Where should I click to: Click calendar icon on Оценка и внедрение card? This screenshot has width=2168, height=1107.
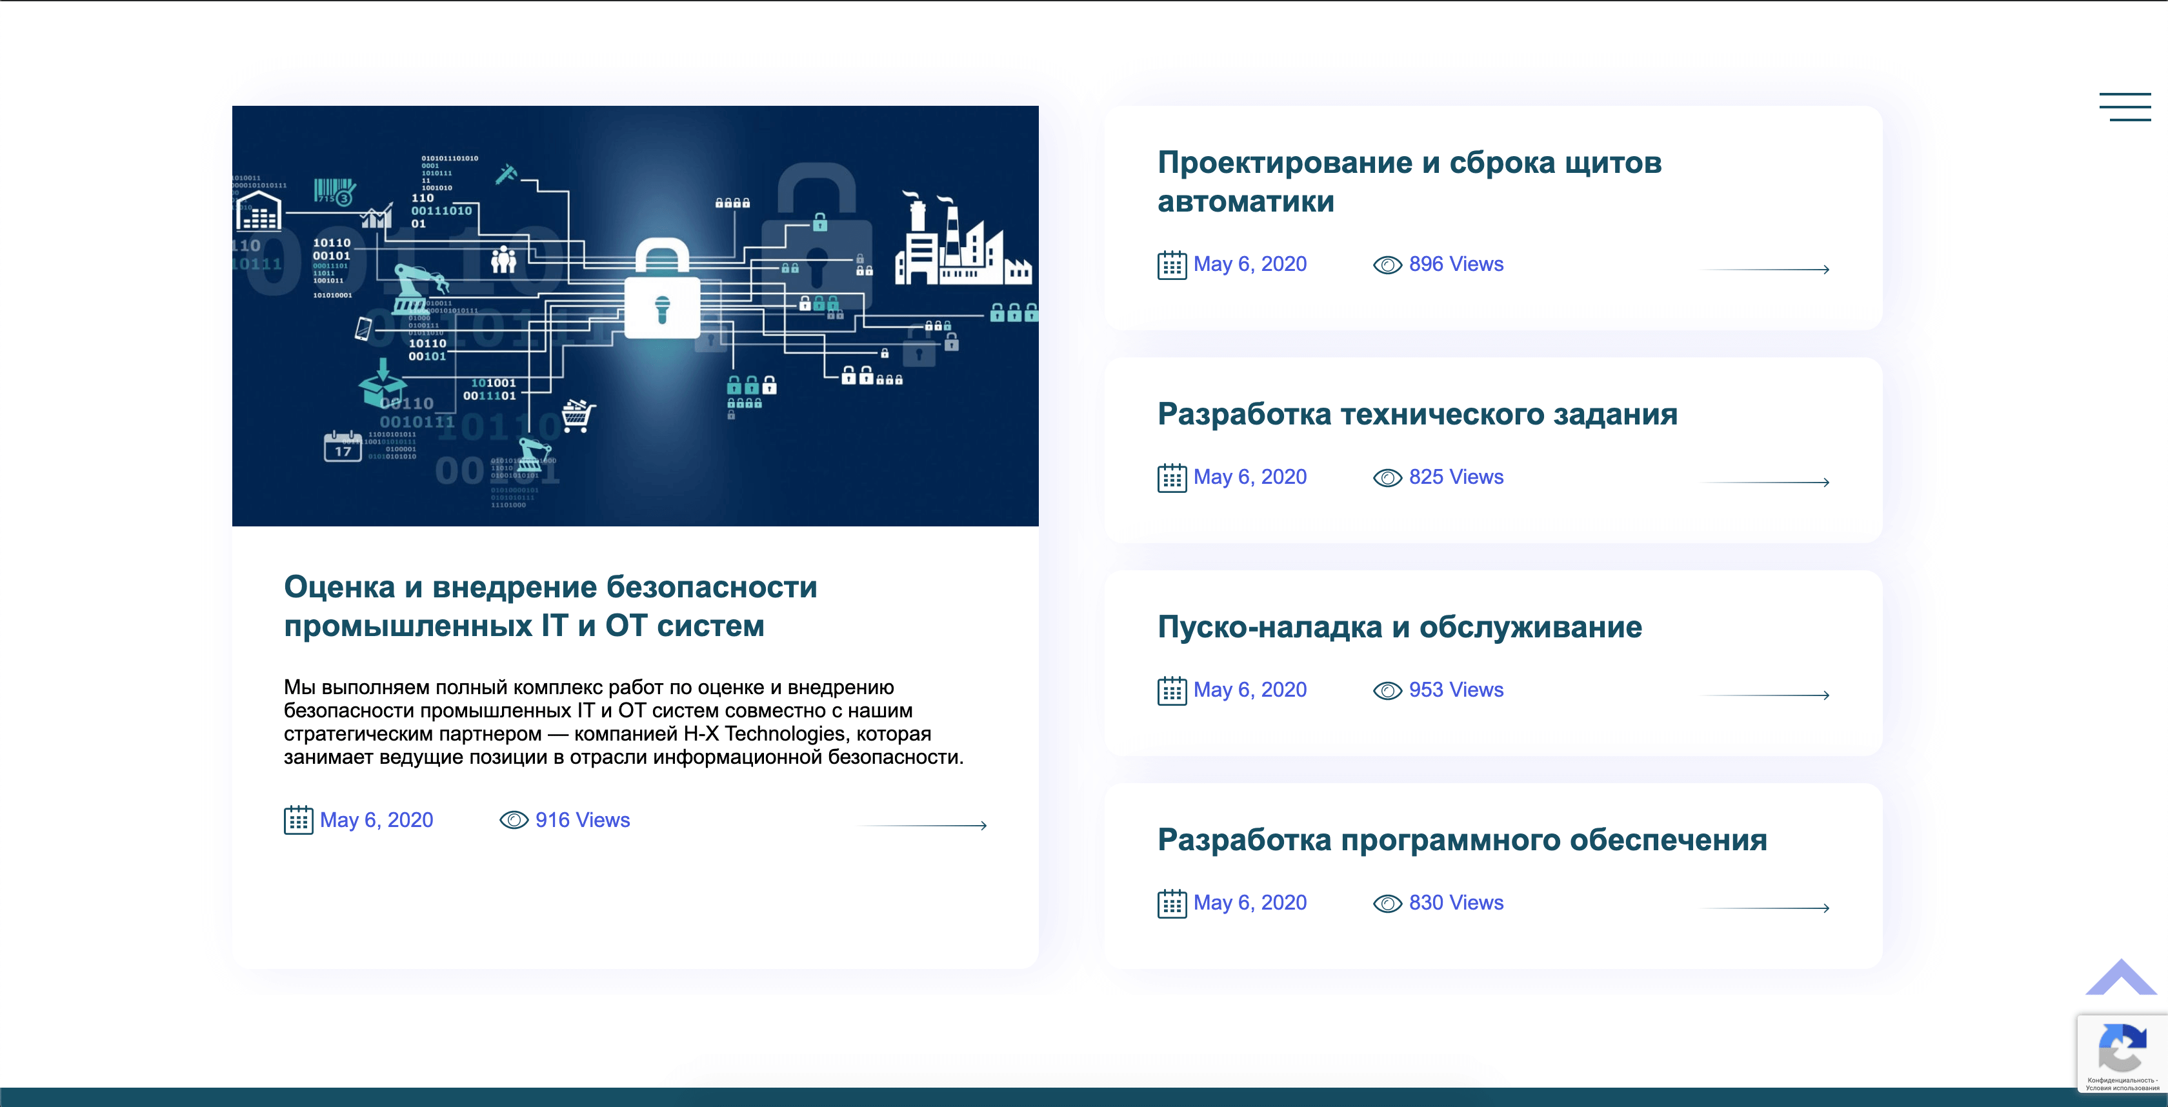(x=298, y=820)
